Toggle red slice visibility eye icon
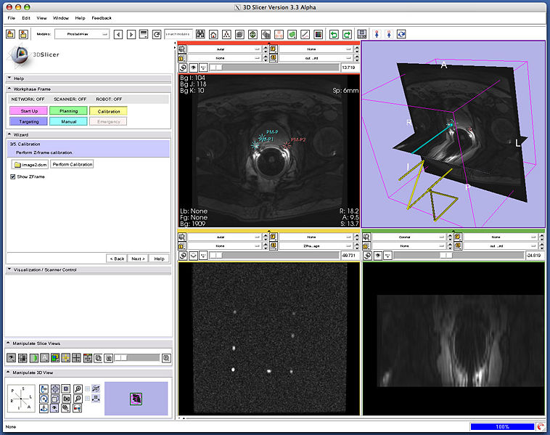 pos(193,68)
